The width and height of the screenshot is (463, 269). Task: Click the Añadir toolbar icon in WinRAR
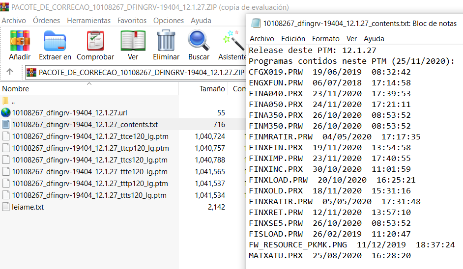(x=20, y=41)
